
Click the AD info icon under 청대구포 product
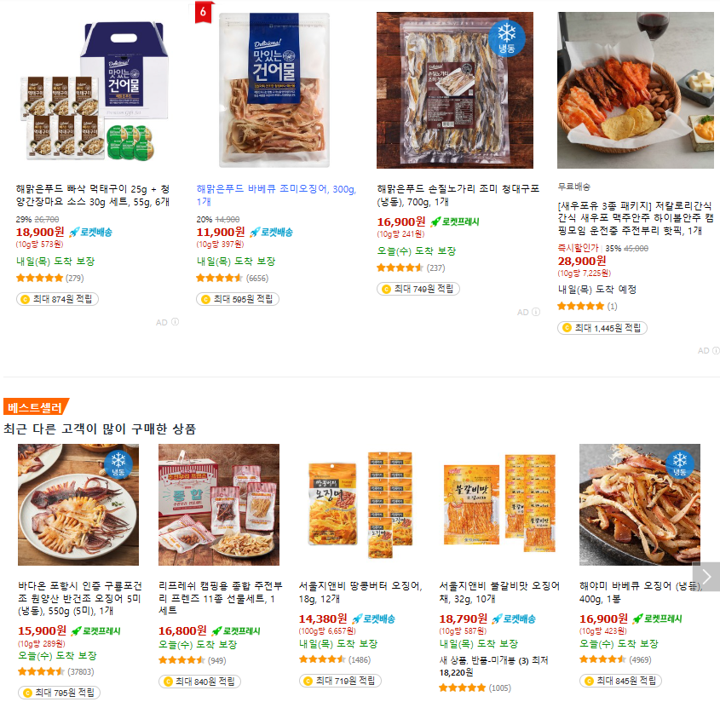536,312
